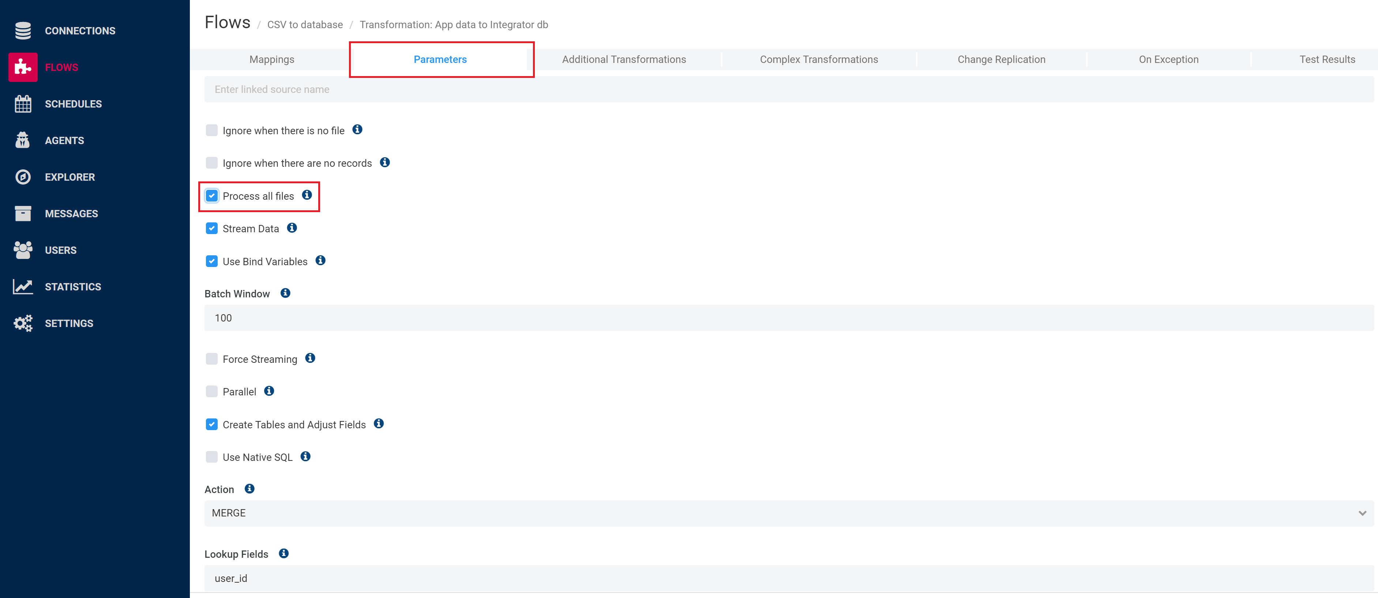Click the Explorer compass icon
1378x598 pixels.
23,177
